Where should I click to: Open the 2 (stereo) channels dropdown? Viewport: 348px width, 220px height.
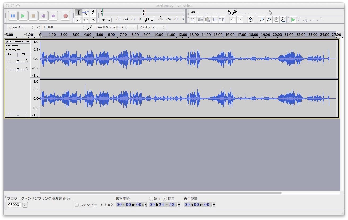click(x=152, y=27)
